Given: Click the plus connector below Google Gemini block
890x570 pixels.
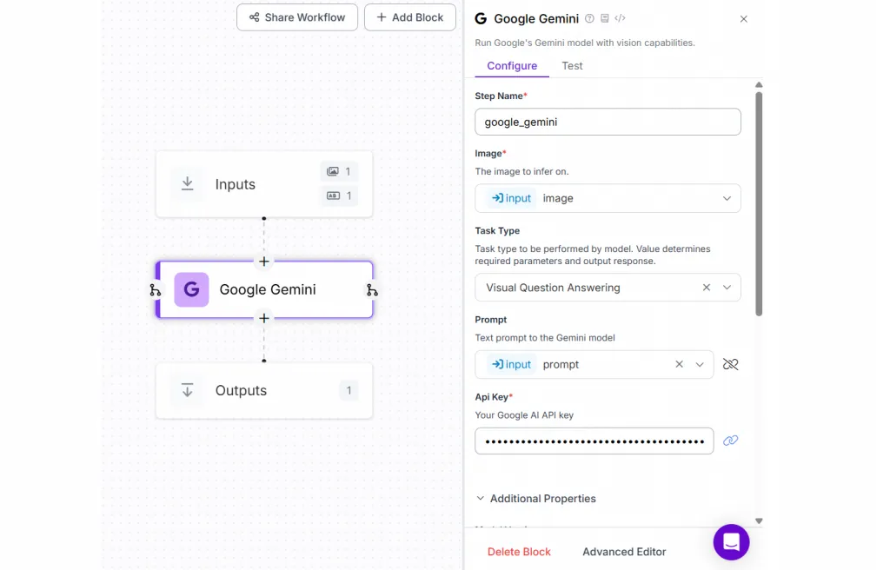Looking at the screenshot, I should coord(264,318).
